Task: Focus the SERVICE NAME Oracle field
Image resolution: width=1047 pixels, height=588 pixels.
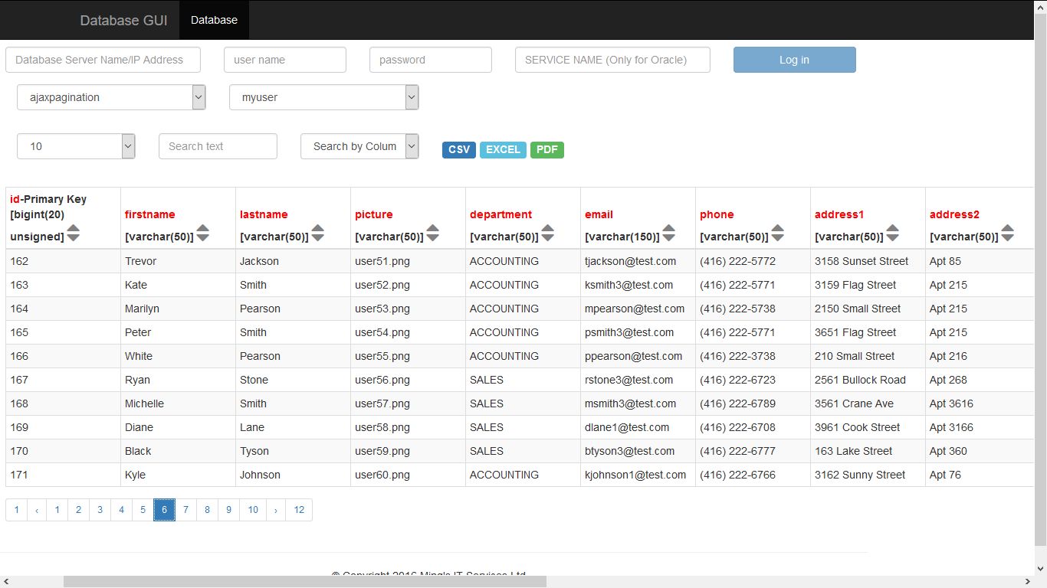Action: point(612,60)
